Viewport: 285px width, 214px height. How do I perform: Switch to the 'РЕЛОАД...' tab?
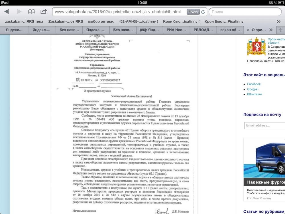pos(203,30)
